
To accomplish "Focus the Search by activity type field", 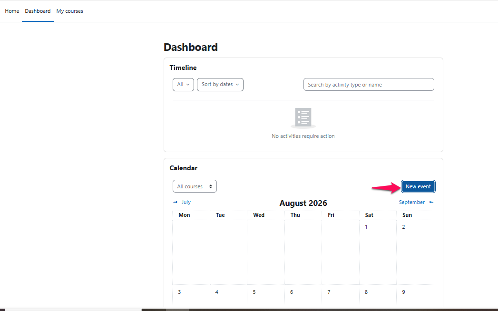I will (369, 85).
